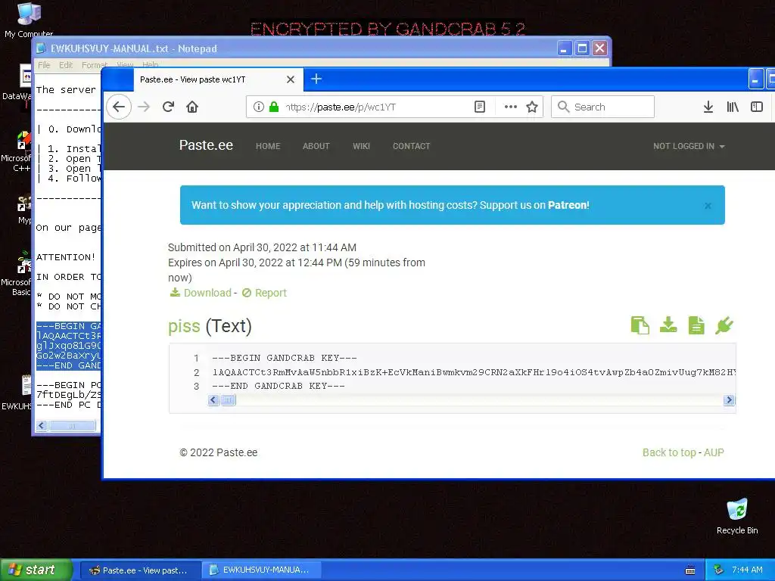Close the Paste.ee wc1YT tab
The image size is (775, 581).
pyautogui.click(x=291, y=79)
